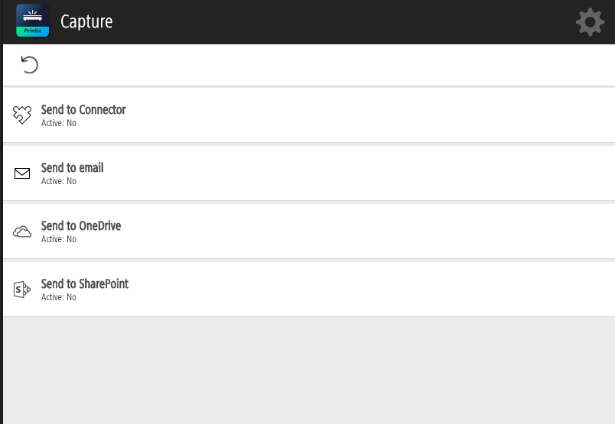Click the Connector puzzle-piece icon
This screenshot has height=424, width=615.
pos(22,115)
